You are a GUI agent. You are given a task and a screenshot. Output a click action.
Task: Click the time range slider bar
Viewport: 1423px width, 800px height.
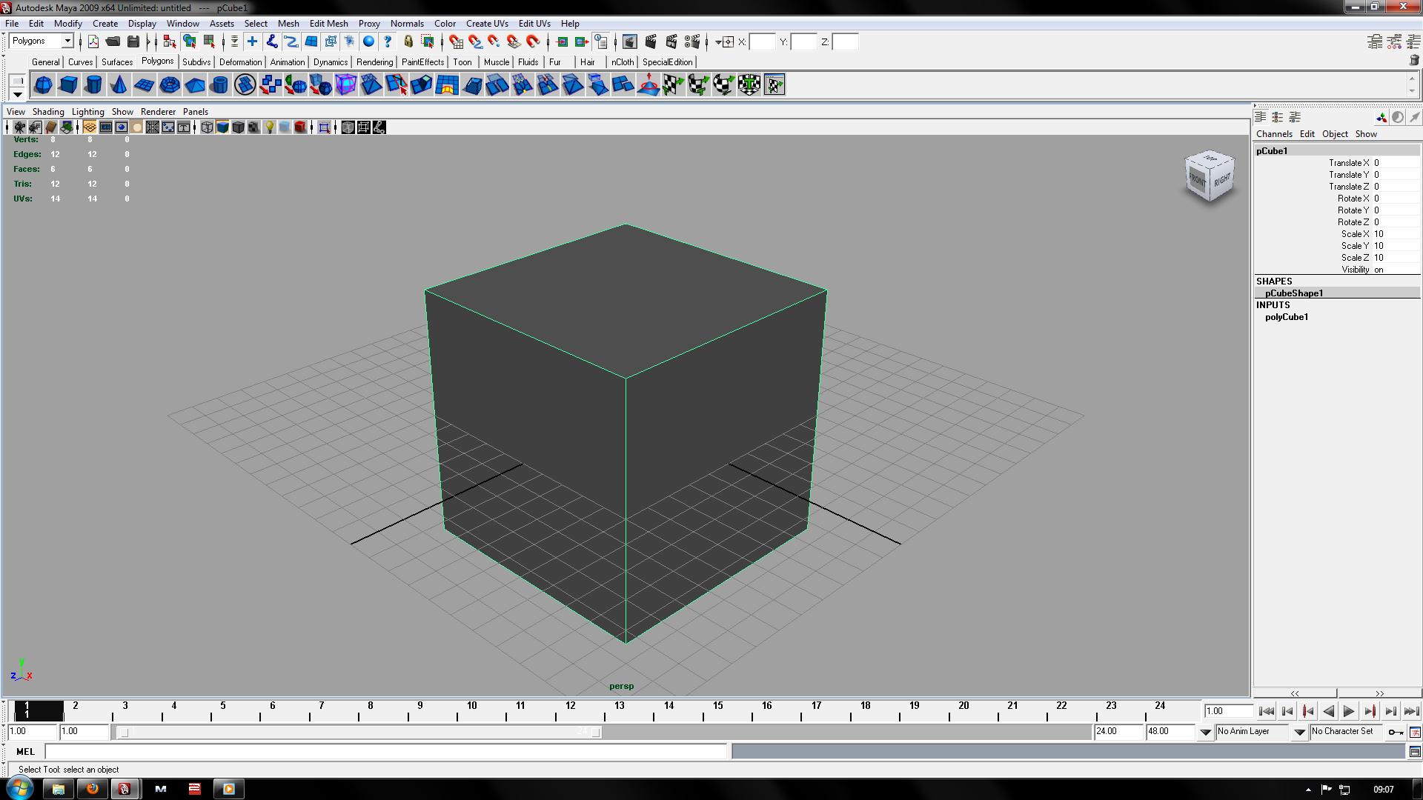coord(359,733)
